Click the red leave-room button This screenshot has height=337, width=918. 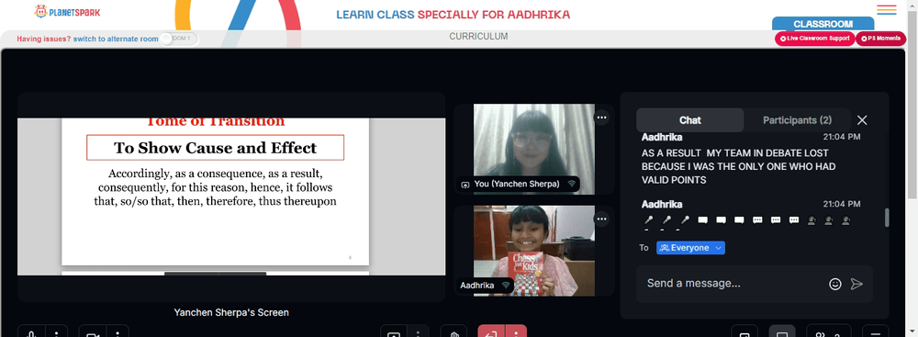[490, 331]
